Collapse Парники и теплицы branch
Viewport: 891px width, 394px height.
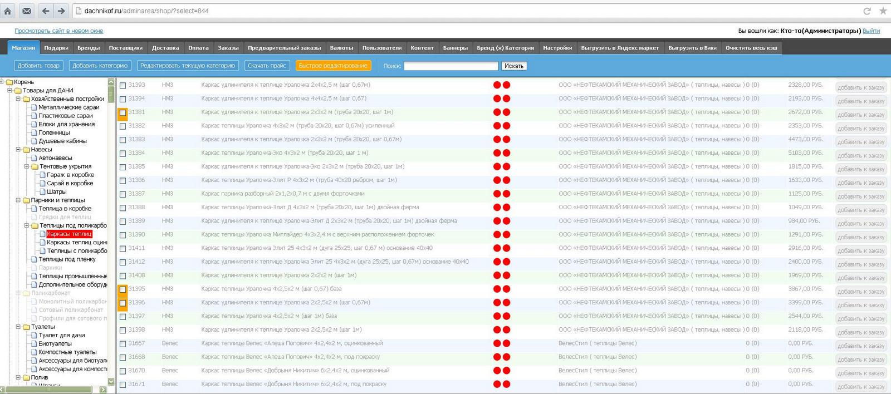click(18, 200)
